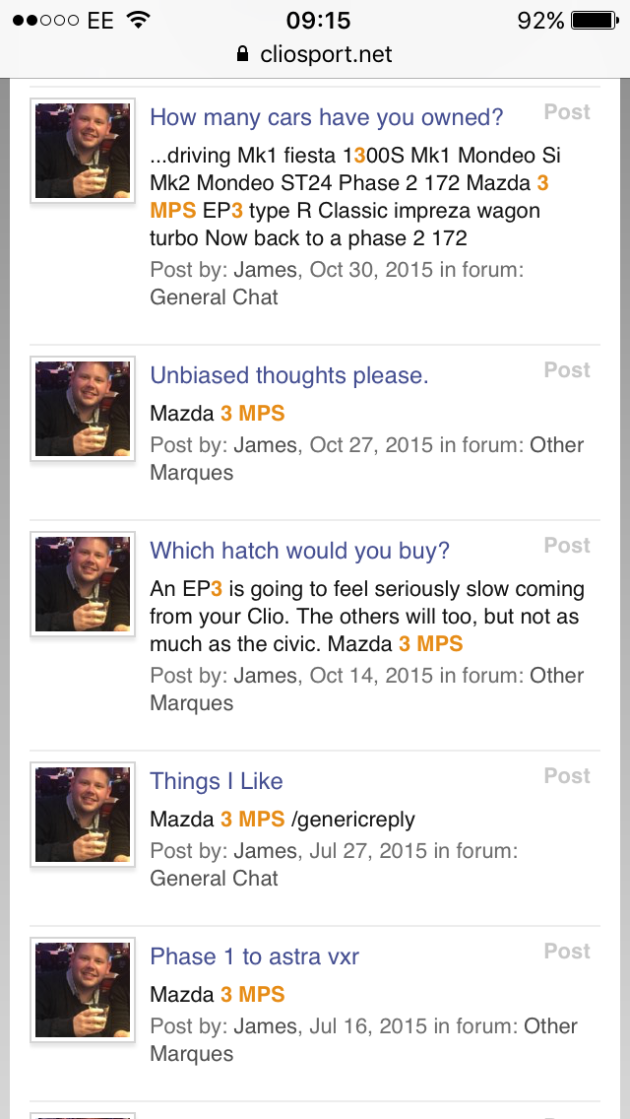Open avatar next to 'Unbiased thoughts please' post
The width and height of the screenshot is (630, 1119).
(83, 409)
